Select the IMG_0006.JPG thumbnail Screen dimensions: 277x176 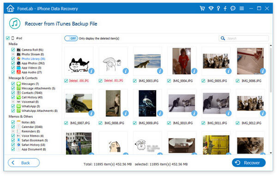pos(250,61)
